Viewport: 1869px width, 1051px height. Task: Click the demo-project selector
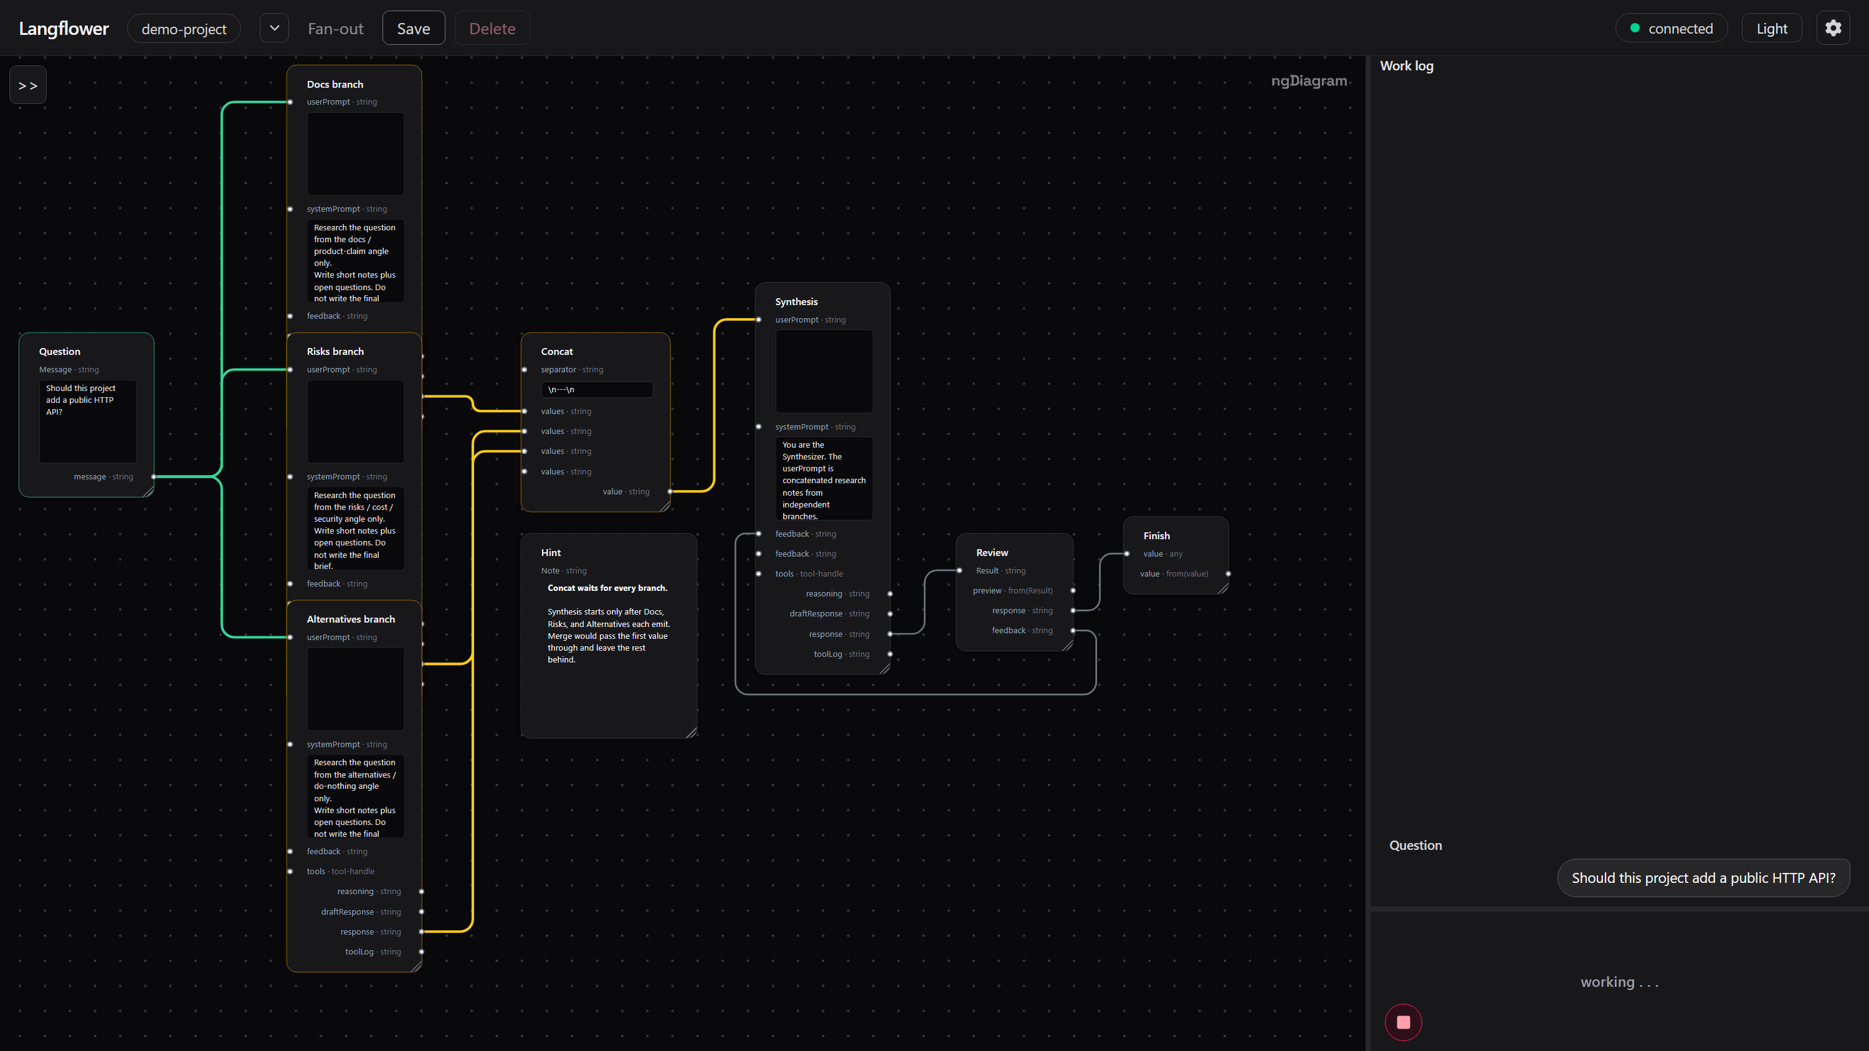184,28
